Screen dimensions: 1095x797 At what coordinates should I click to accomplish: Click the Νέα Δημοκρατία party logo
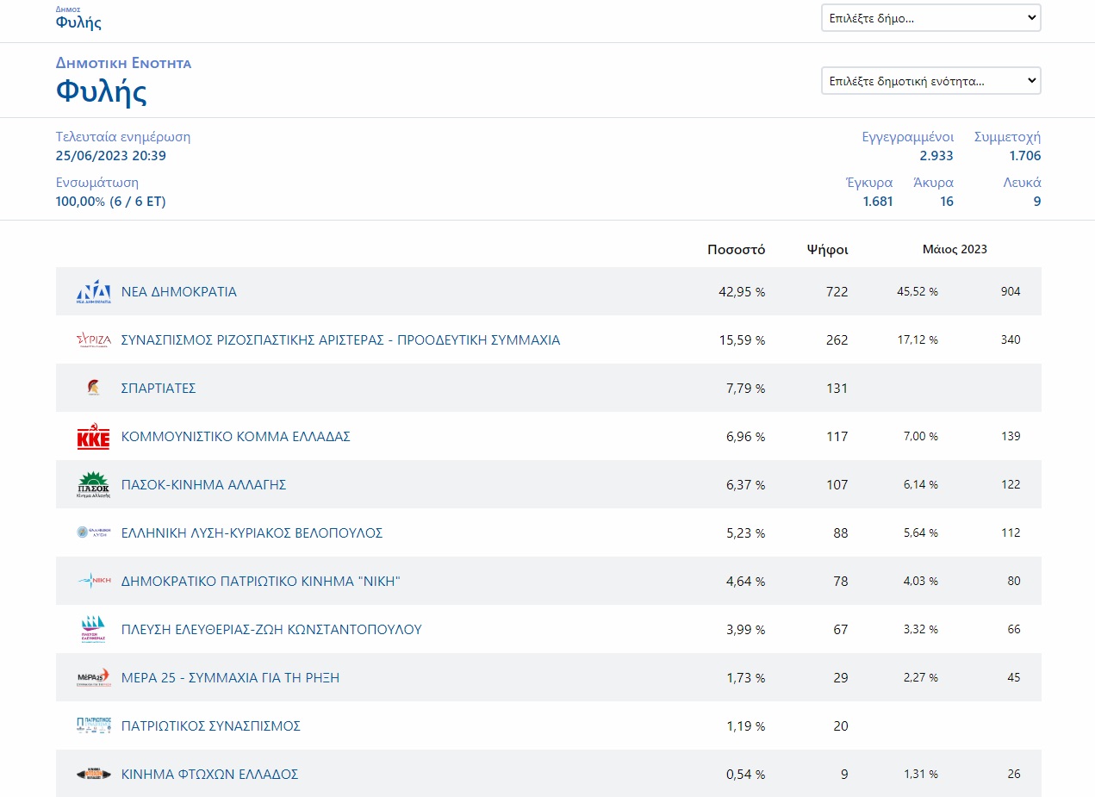coord(93,292)
